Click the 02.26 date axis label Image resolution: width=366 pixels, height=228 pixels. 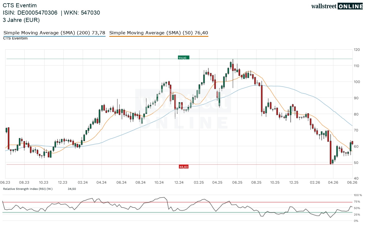pyautogui.click(x=315, y=183)
